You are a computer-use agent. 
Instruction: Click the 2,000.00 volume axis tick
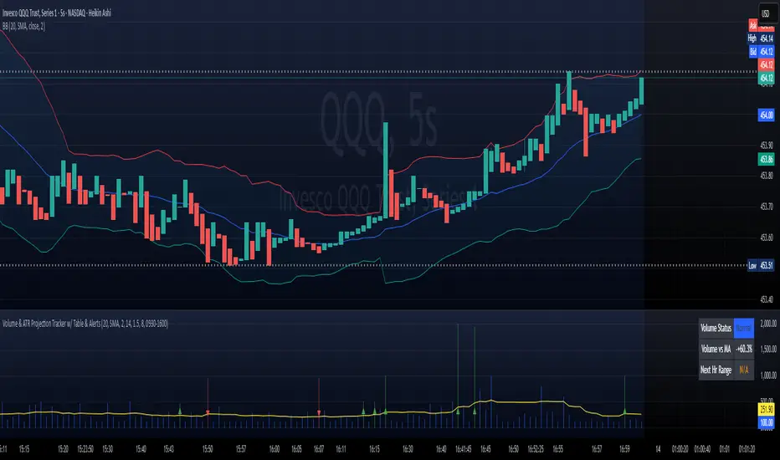pos(768,323)
